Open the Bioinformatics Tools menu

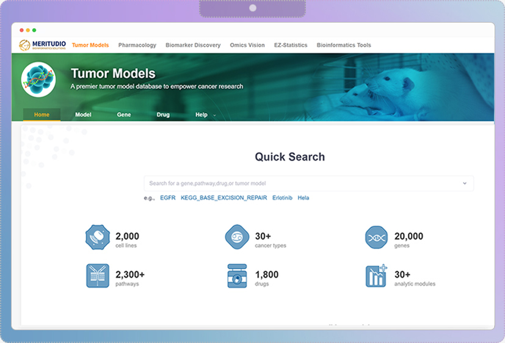pyautogui.click(x=344, y=45)
